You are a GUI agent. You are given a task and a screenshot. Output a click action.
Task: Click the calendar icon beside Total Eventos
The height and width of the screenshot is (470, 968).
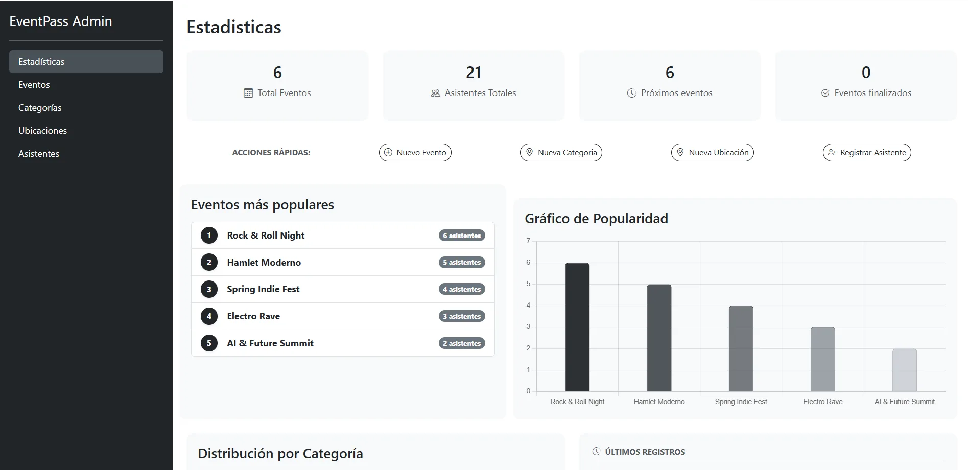[x=248, y=93]
